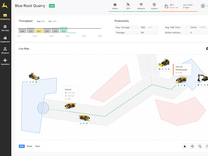Click the Rain in 4h alert
Viewport: 208px width, 156px height.
174,8
